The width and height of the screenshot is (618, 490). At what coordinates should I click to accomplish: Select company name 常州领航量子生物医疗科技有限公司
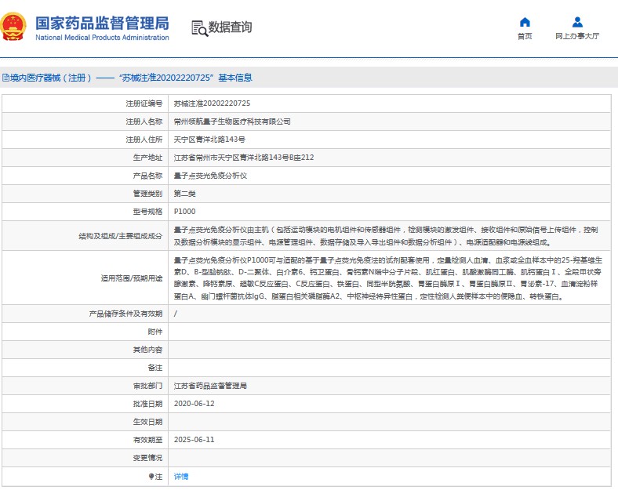click(232, 122)
